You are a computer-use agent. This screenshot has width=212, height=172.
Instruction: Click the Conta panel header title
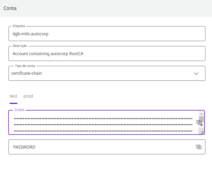click(10, 8)
